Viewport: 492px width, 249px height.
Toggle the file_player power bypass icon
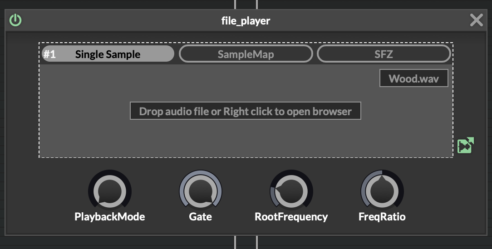pos(15,20)
